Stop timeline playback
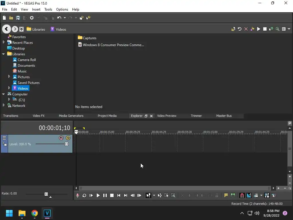Viewport: 293px width, 220px height. coord(112,195)
